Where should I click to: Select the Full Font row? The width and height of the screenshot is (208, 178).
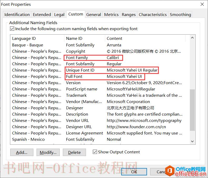point(100,77)
